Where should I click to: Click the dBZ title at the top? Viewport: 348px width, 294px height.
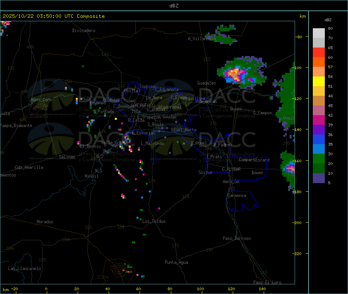[x=174, y=6]
